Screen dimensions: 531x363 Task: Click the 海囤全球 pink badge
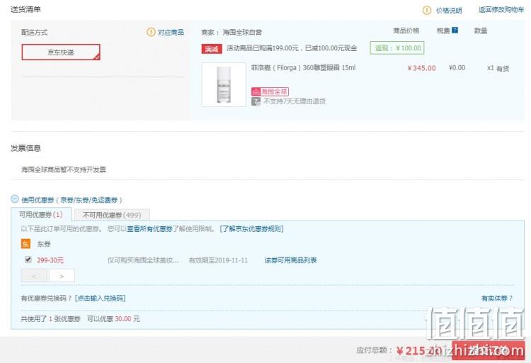(x=270, y=91)
